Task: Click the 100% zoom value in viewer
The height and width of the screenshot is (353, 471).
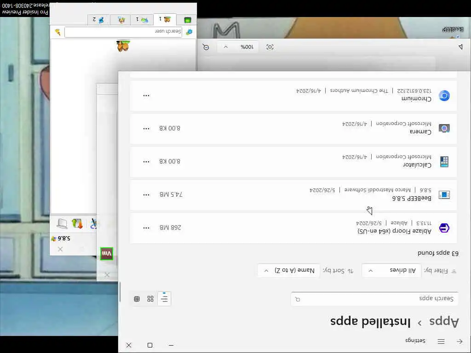Action: (247, 47)
